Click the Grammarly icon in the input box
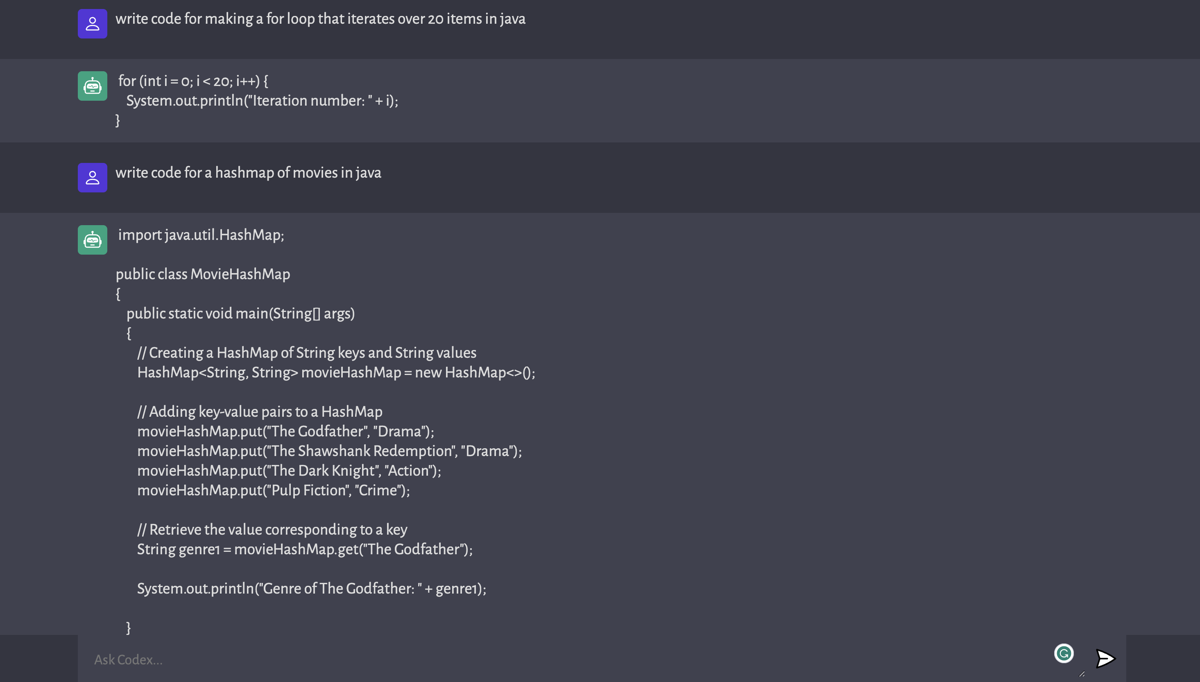 pyautogui.click(x=1064, y=653)
